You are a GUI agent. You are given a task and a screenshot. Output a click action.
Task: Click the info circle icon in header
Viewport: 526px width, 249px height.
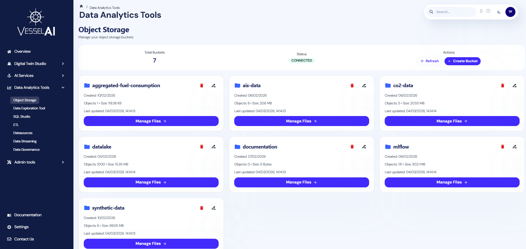[488, 11]
